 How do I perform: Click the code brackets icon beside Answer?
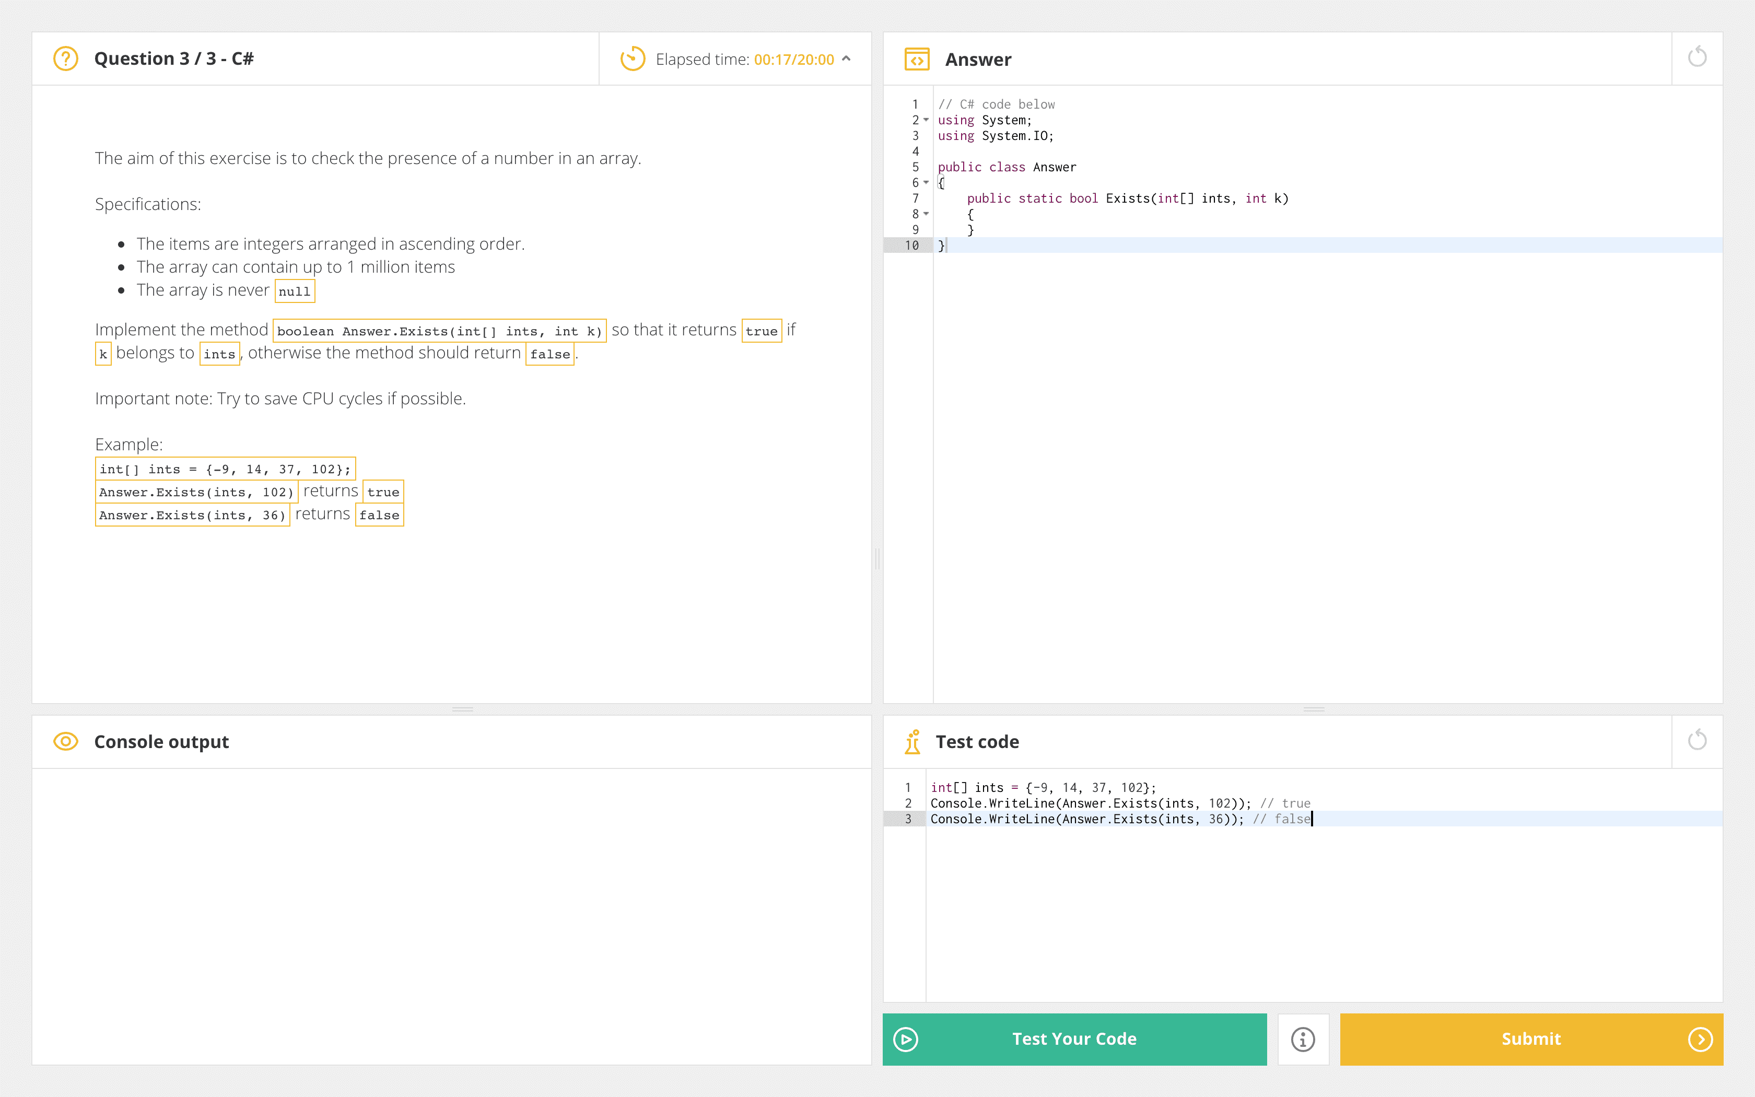pos(917,59)
